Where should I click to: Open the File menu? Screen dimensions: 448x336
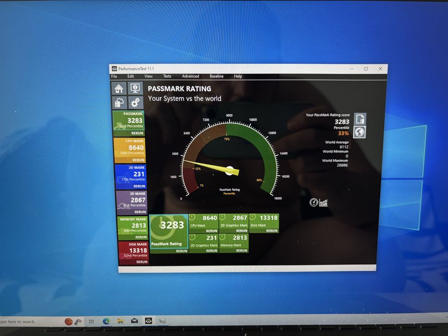click(114, 76)
